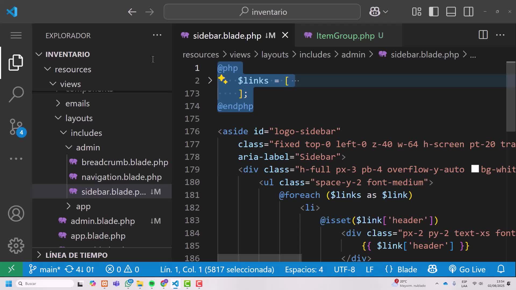
Task: Open WhatsApp from the taskbar
Action: pyautogui.click(x=128, y=284)
